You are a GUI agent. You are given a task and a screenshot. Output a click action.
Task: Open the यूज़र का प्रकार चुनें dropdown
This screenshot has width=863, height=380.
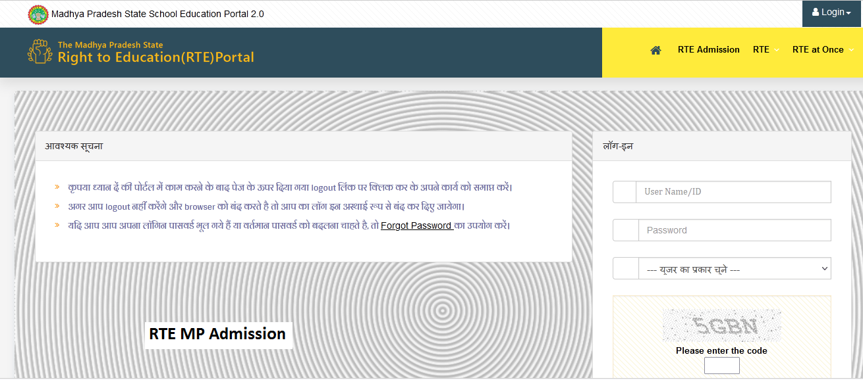[735, 268]
